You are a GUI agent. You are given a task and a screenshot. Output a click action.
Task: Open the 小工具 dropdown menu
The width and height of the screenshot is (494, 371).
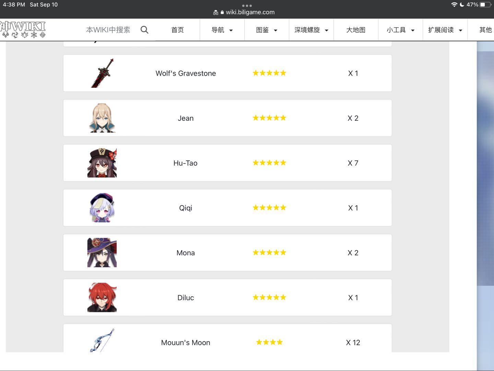pyautogui.click(x=400, y=30)
